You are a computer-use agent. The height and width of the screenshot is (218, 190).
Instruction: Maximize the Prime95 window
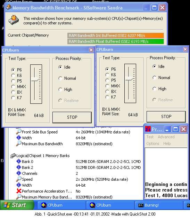175,129
